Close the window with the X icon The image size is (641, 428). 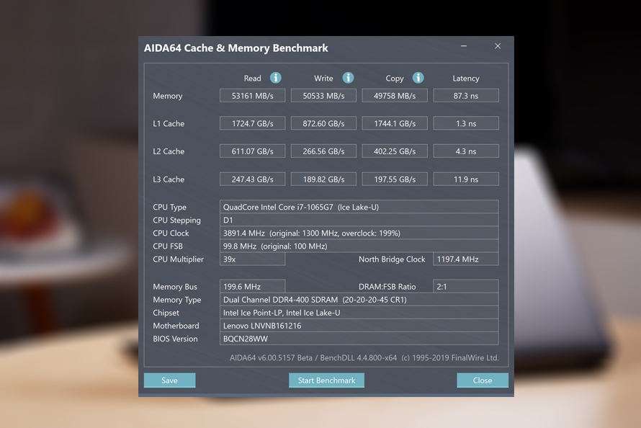click(x=498, y=46)
